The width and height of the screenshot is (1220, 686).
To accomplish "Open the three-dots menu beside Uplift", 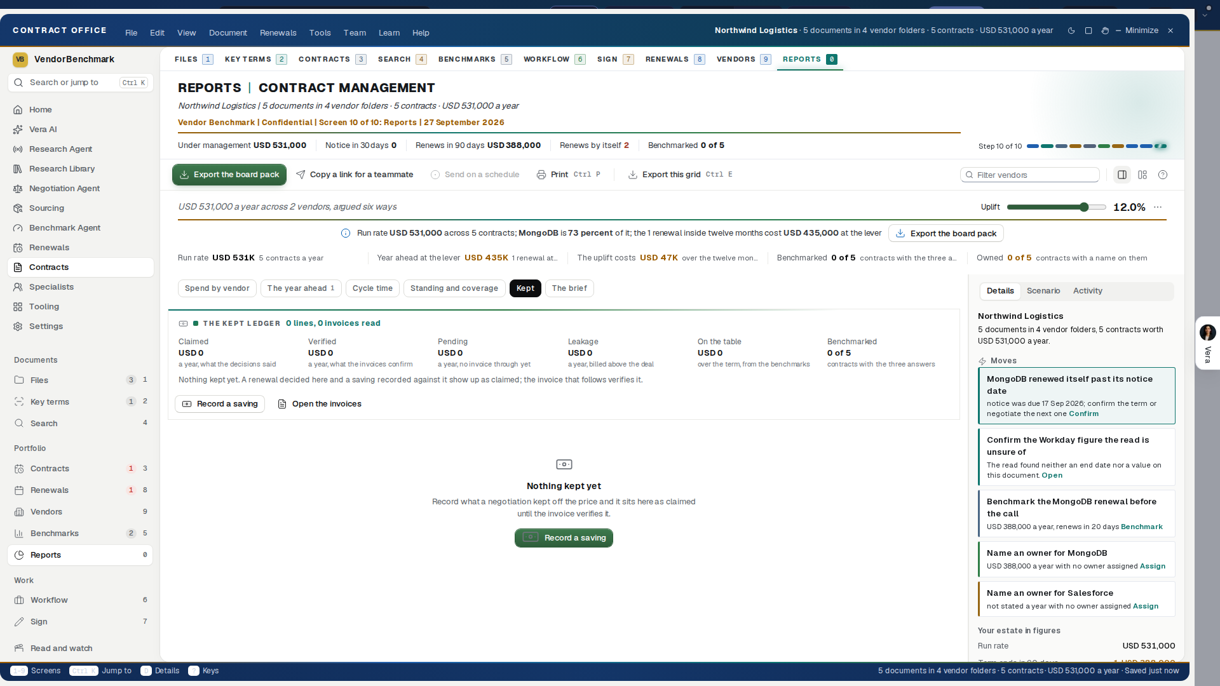I will 1158,207.
